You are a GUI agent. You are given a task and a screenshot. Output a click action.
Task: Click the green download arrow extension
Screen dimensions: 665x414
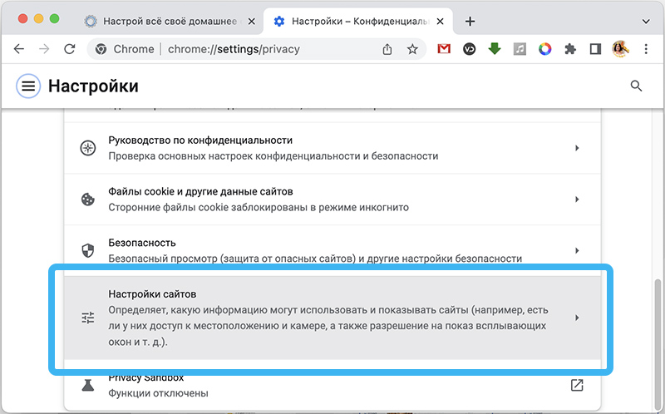(495, 49)
